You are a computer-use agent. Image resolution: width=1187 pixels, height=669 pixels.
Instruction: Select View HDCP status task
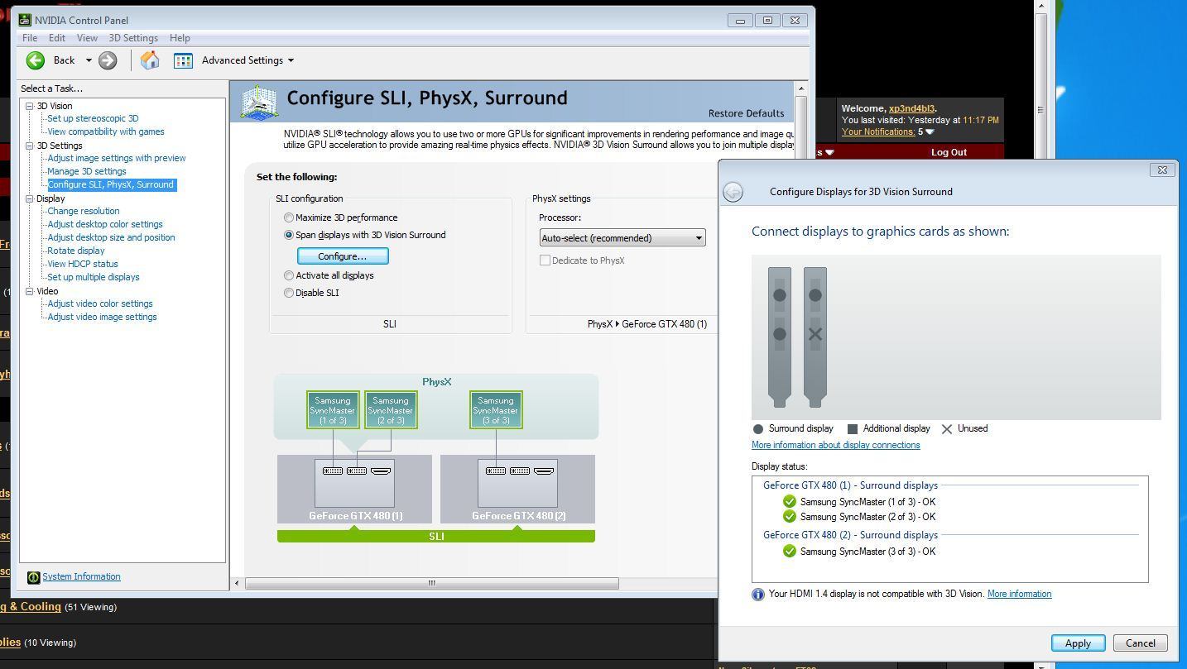[x=83, y=264]
